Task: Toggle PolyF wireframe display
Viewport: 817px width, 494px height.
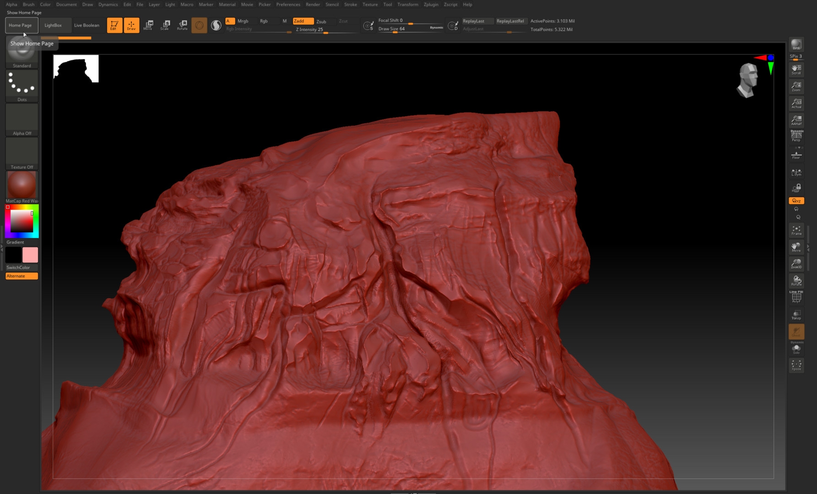Action: coord(796,297)
